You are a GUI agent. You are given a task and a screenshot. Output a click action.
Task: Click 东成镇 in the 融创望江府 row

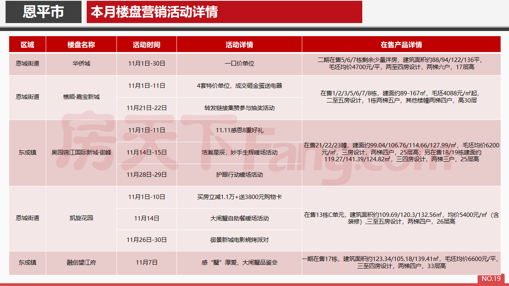click(x=27, y=263)
